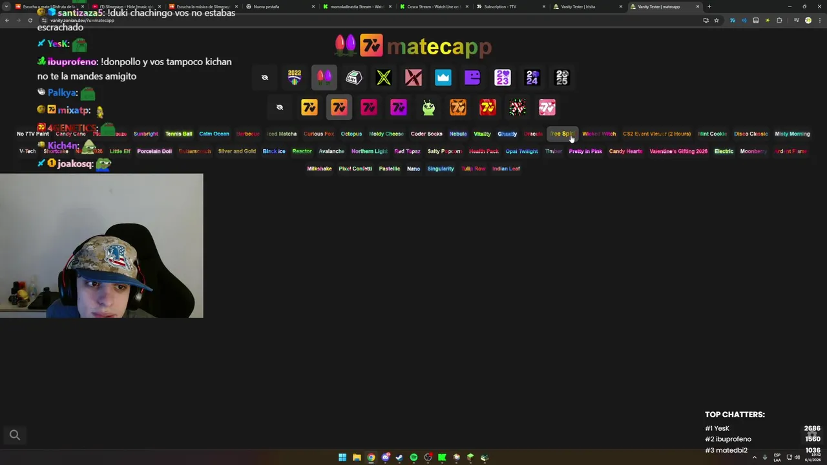Pick the Moldy Cheese paint
Image resolution: width=827 pixels, height=465 pixels.
[x=386, y=134]
